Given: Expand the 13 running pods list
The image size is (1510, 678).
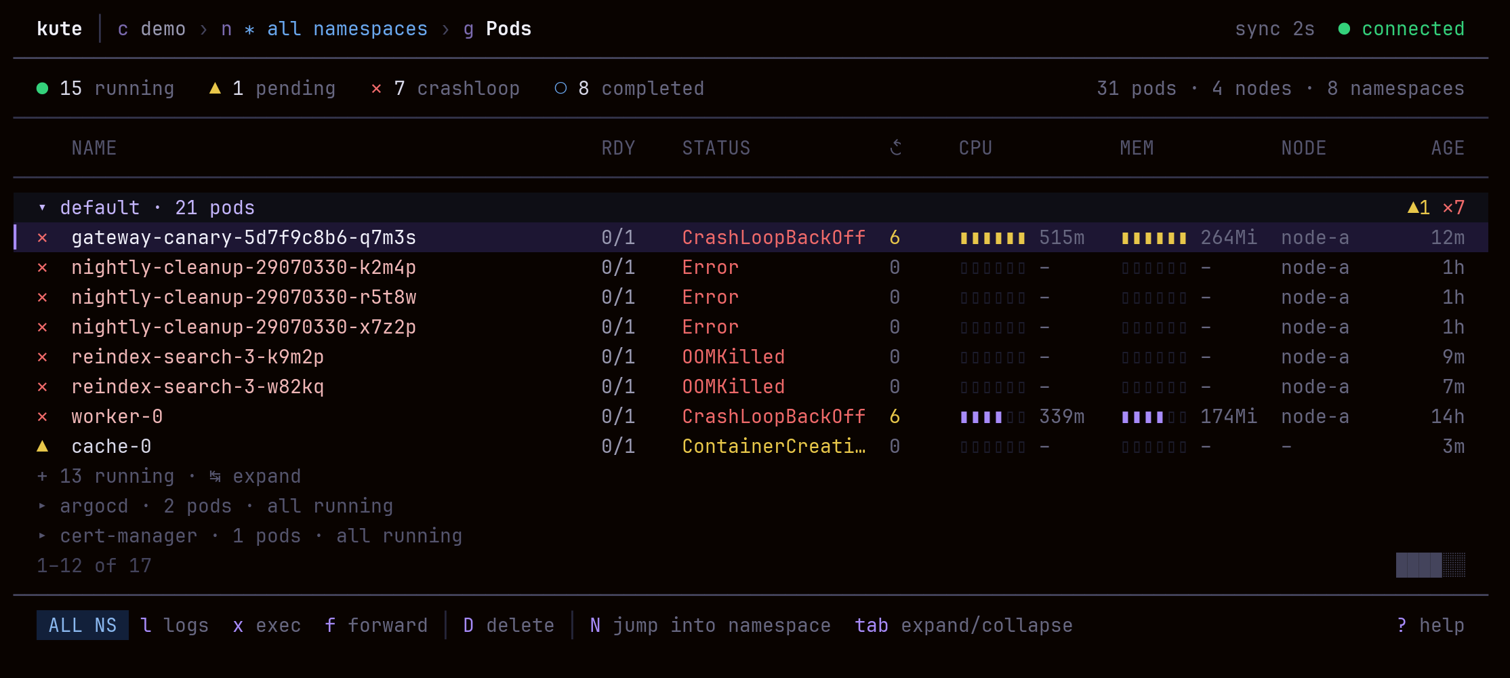Looking at the screenshot, I should (169, 477).
